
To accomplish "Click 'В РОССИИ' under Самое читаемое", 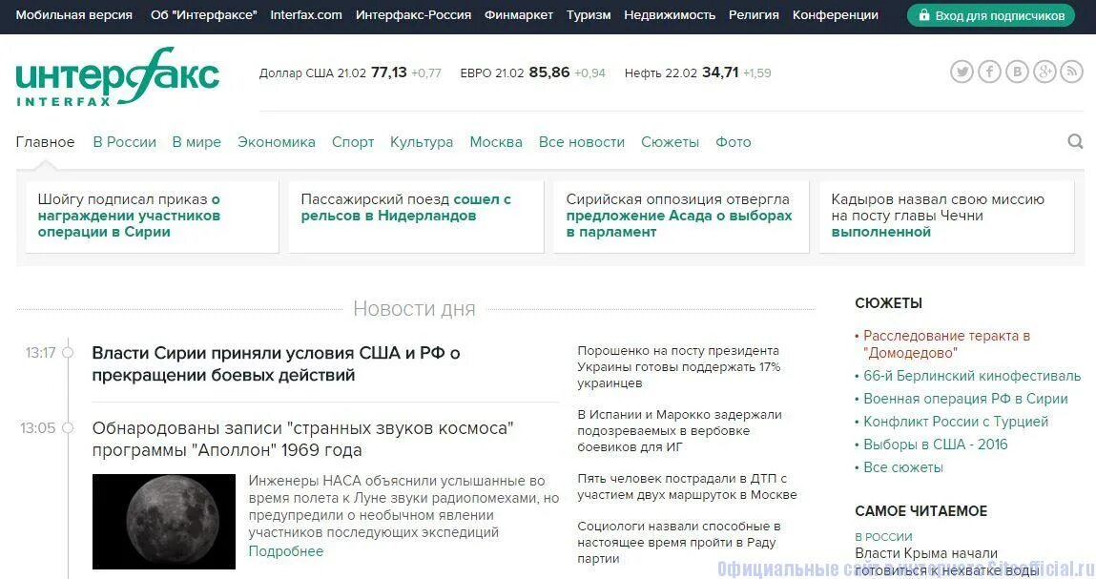I will pos(883,537).
